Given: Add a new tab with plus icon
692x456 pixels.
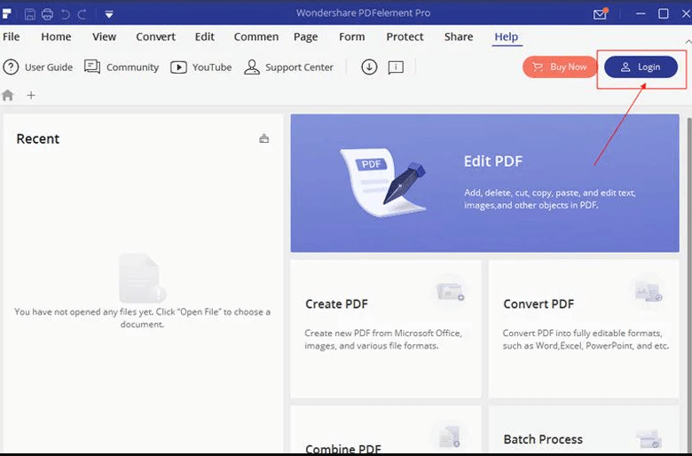Looking at the screenshot, I should click(x=31, y=95).
